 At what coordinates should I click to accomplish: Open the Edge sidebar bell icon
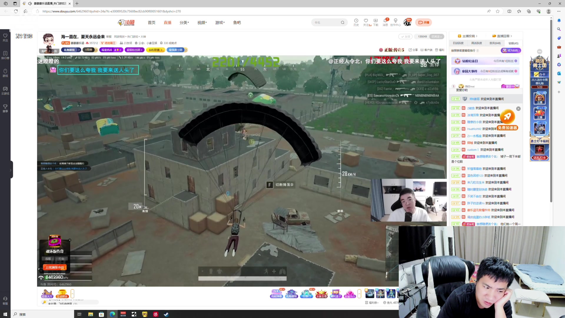(x=559, y=20)
